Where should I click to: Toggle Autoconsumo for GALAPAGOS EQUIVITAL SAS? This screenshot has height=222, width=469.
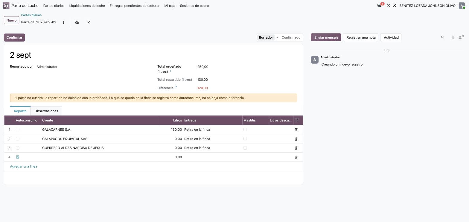tap(17, 139)
